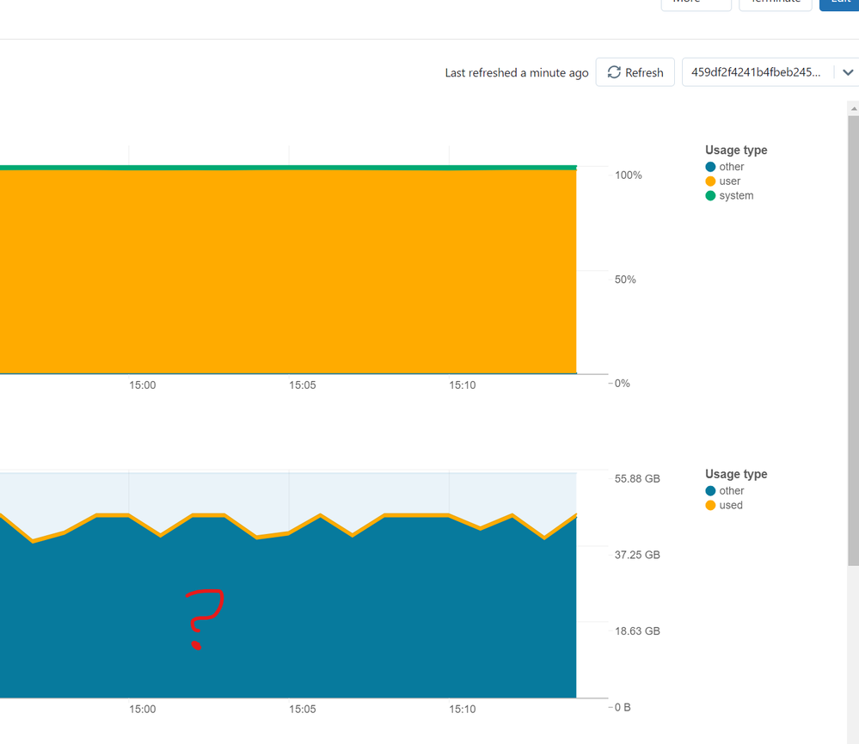
Task: Click the 'user' label in CPU legend
Action: (730, 181)
